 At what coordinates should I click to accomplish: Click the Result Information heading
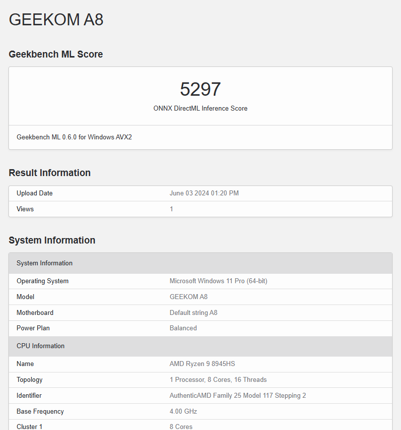click(50, 173)
